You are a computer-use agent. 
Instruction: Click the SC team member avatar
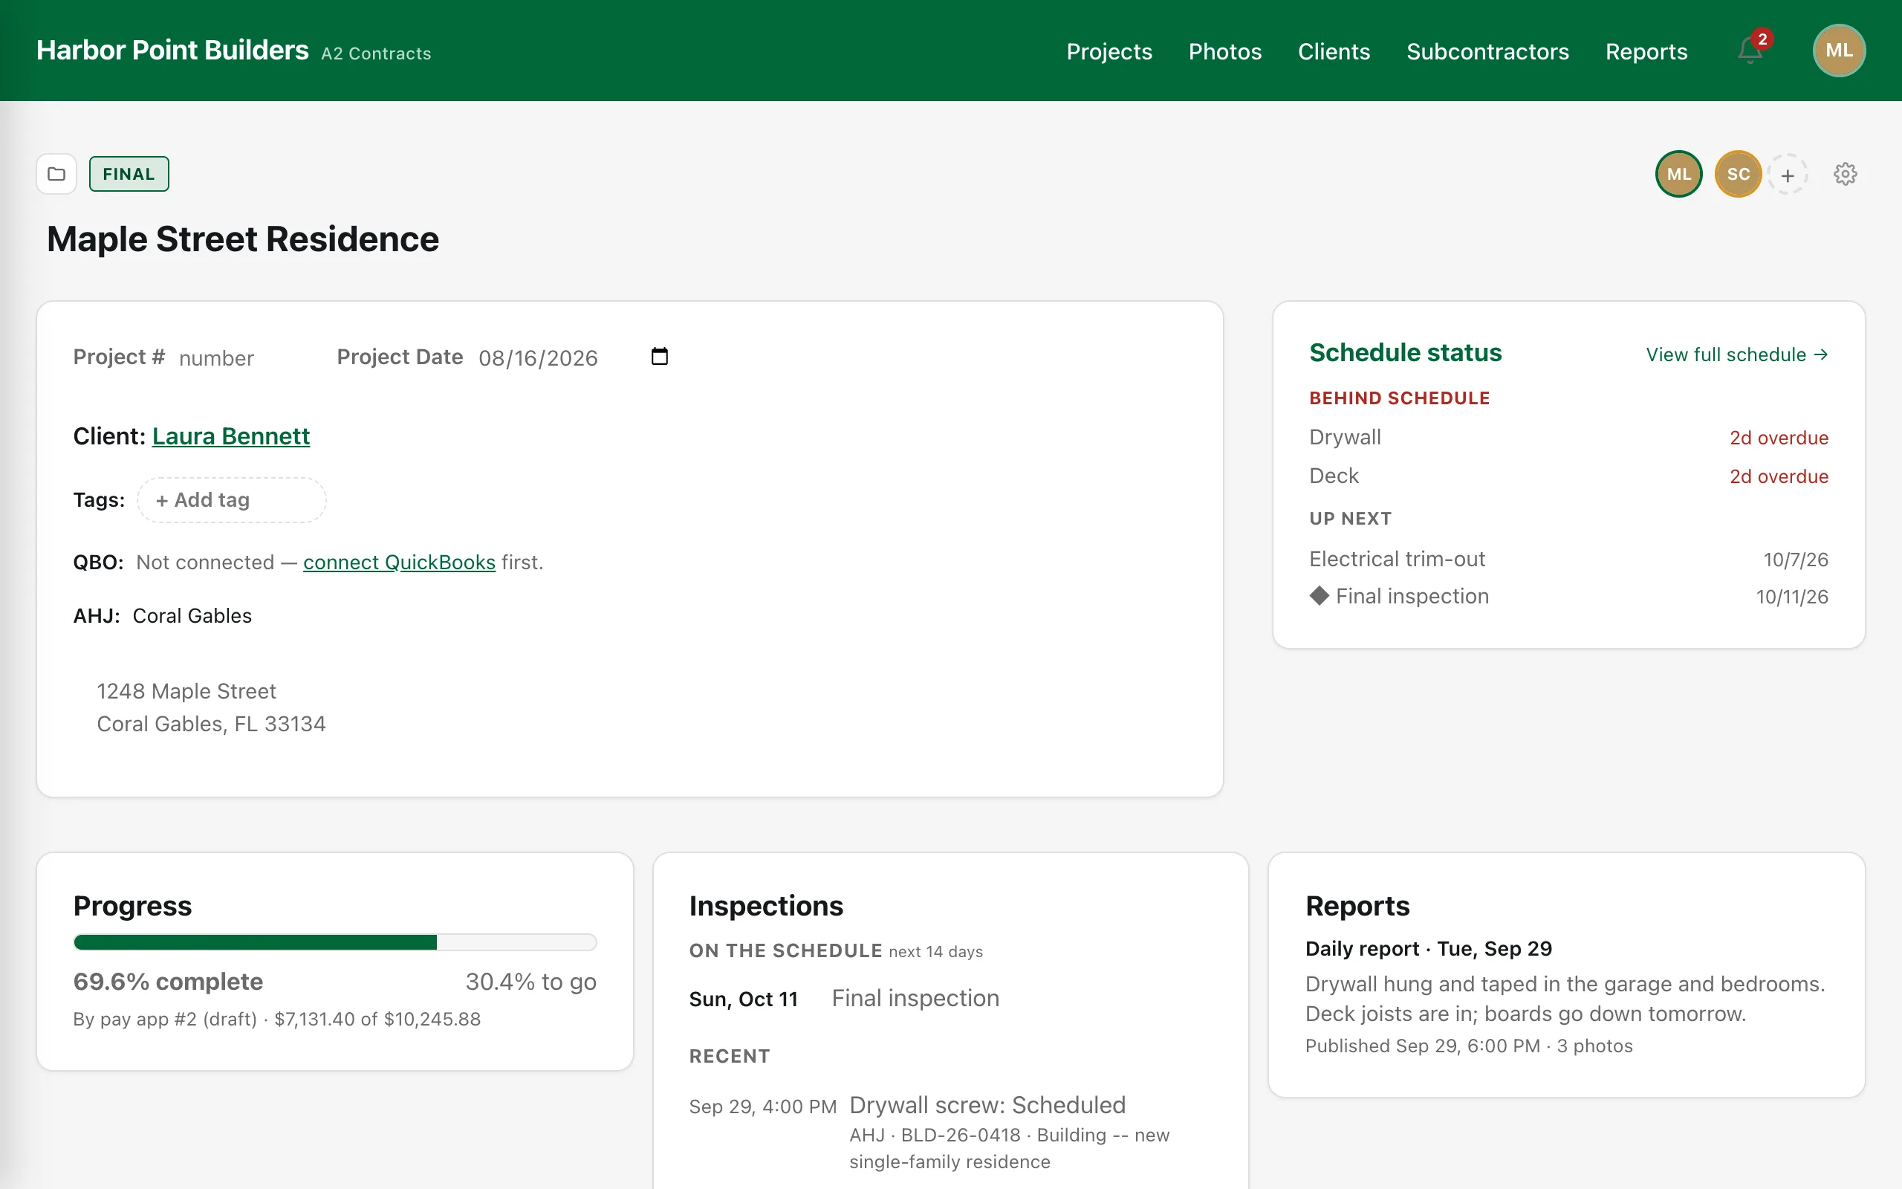[1738, 174]
